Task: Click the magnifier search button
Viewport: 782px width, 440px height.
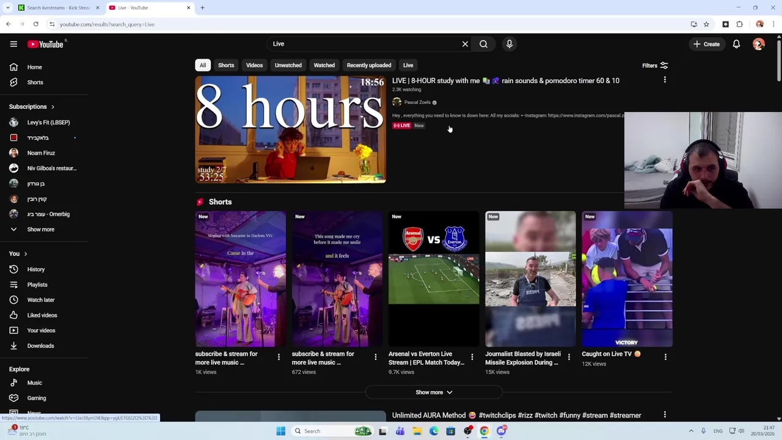Action: (483, 44)
